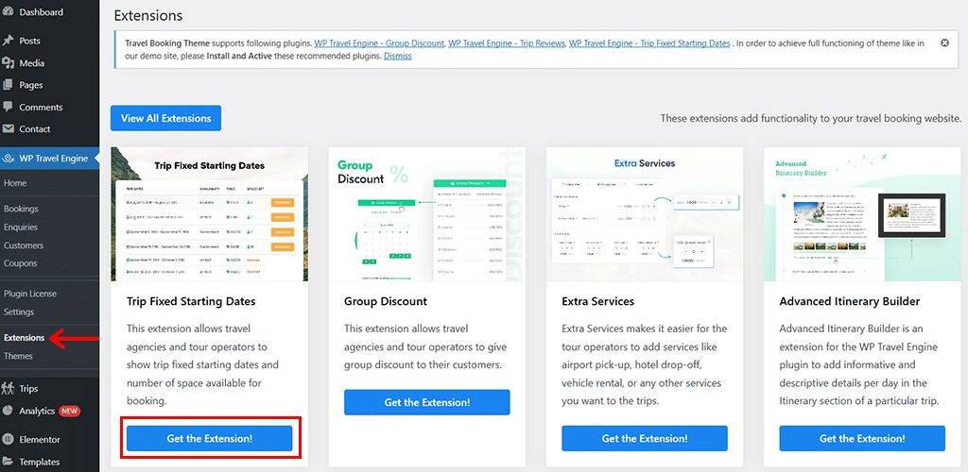Click the Extra Services card title
Image resolution: width=968 pixels, height=472 pixels.
click(598, 301)
